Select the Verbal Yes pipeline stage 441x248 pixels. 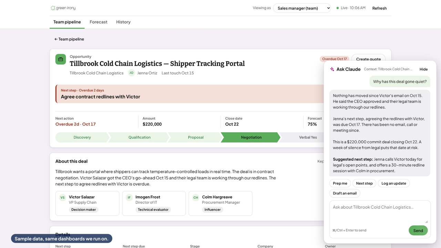(303, 137)
